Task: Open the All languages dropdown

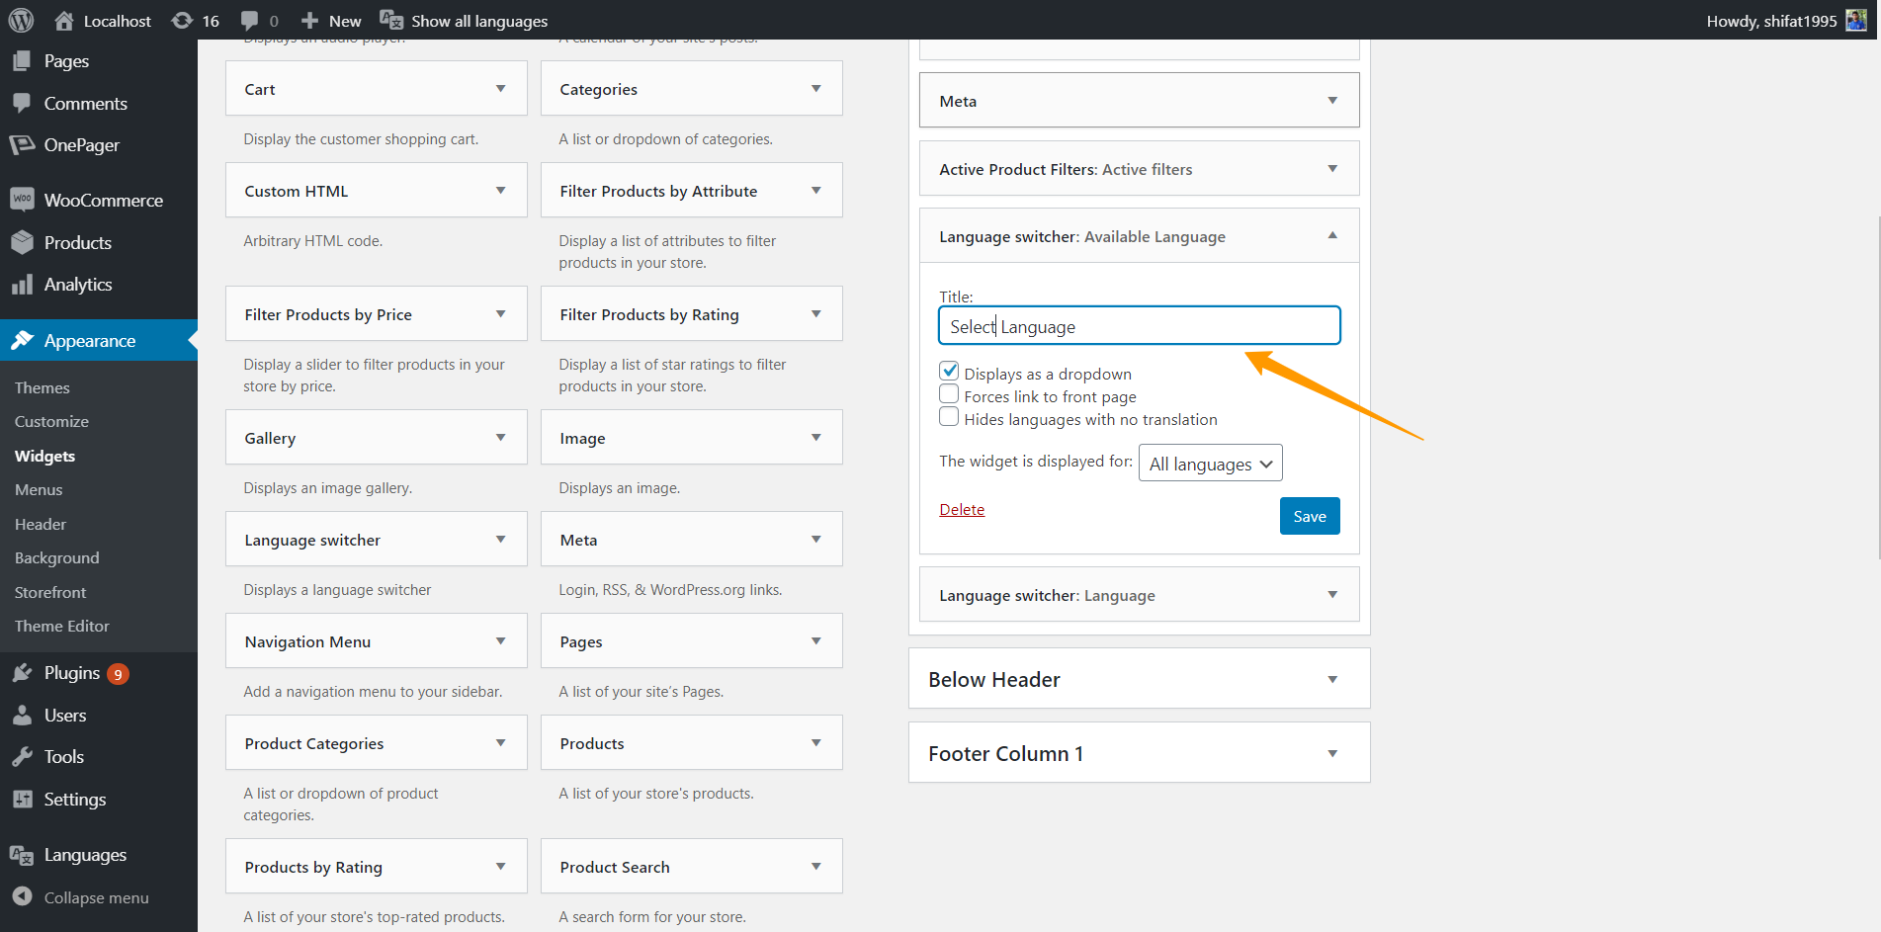Action: (1211, 464)
